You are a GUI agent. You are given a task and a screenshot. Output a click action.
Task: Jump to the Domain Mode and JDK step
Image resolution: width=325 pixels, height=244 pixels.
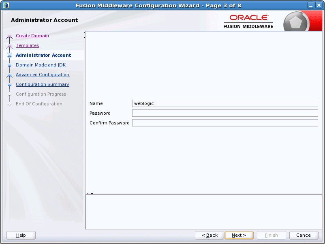point(41,65)
